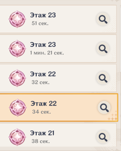Select the medal icon next to 1 мин. 21 сек.
Viewport: 121px width, 151px height.
tap(17, 49)
